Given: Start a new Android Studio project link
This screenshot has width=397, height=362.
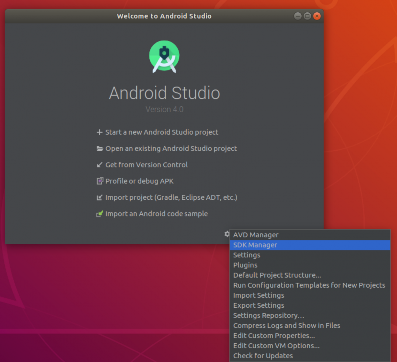Looking at the screenshot, I should point(162,132).
